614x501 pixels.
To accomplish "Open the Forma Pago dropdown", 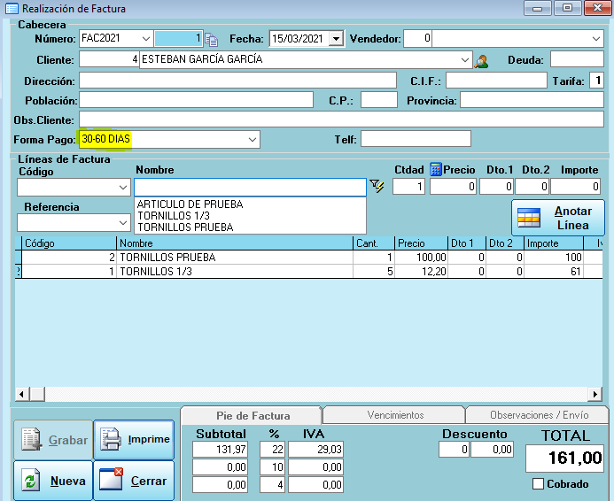I will pyautogui.click(x=253, y=140).
